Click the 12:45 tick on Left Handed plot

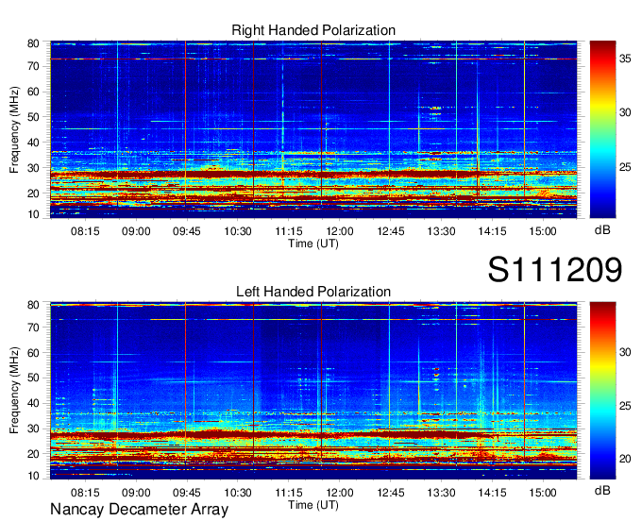coord(391,493)
